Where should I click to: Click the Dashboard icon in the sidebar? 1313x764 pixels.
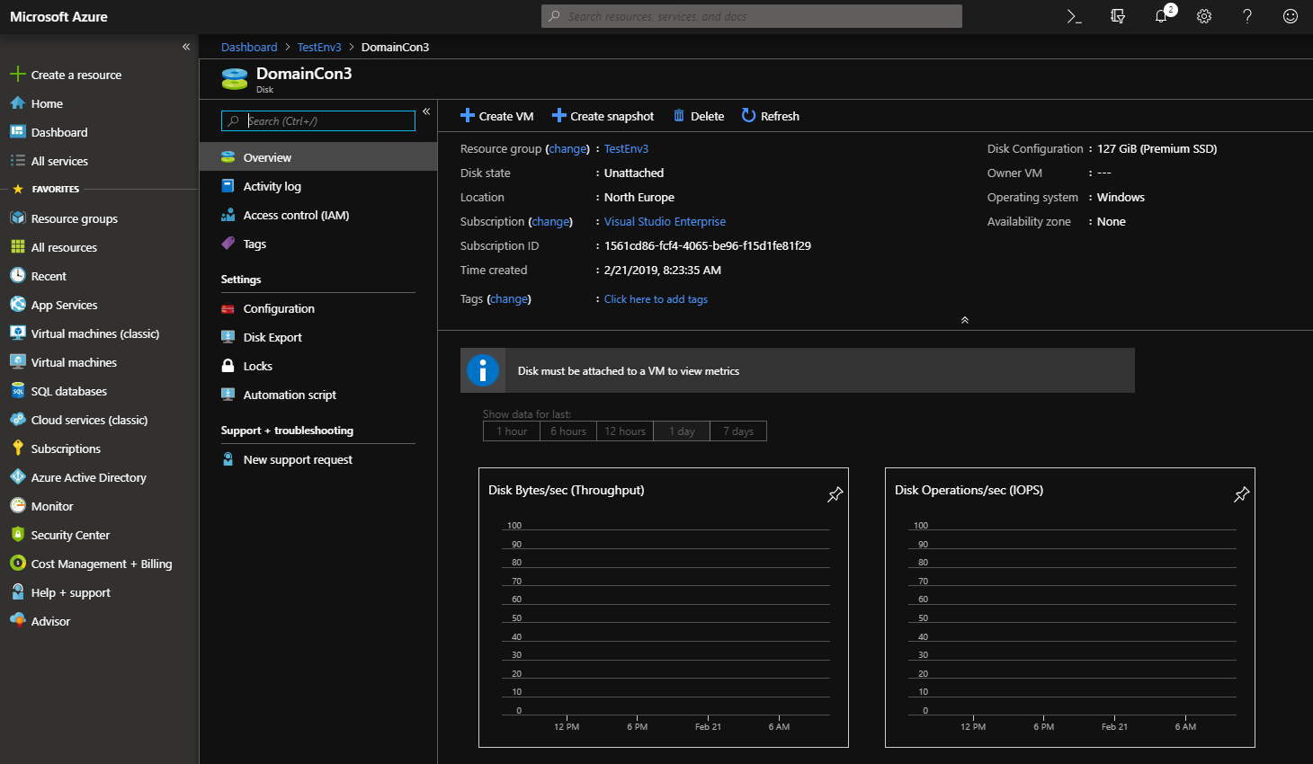click(x=17, y=132)
